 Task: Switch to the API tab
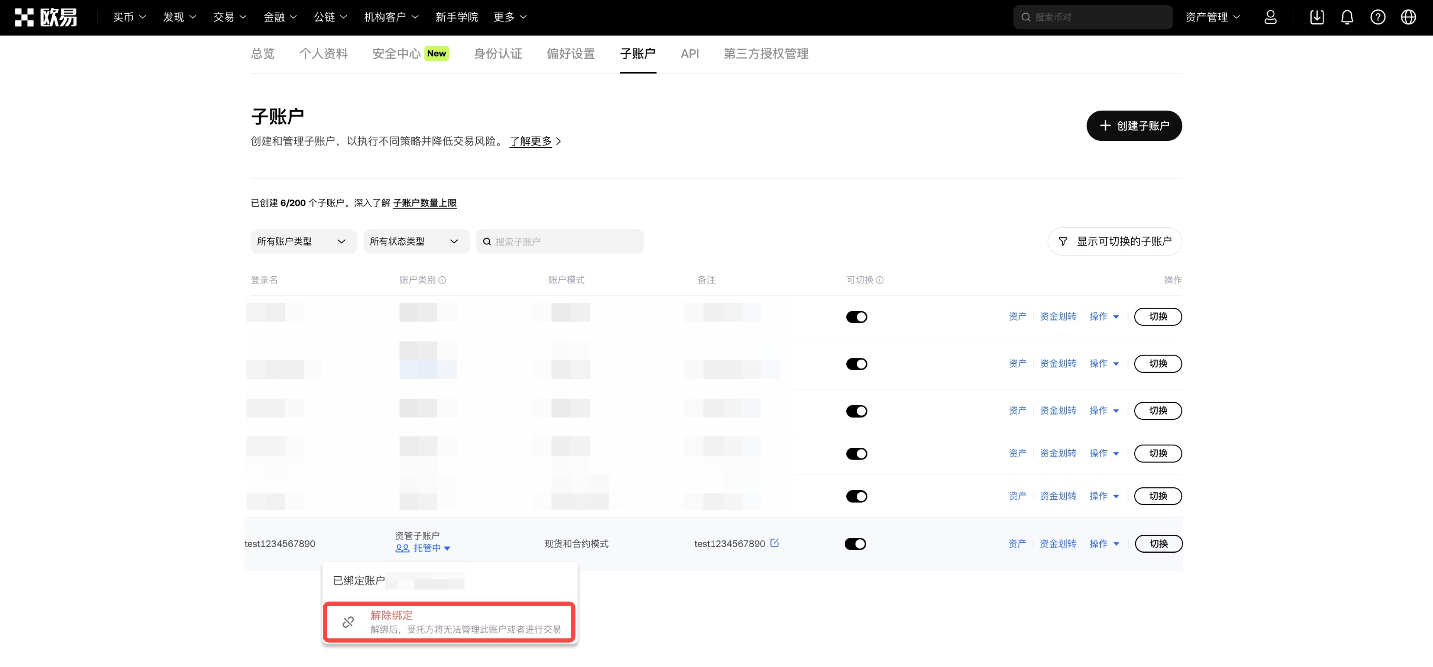click(x=689, y=54)
